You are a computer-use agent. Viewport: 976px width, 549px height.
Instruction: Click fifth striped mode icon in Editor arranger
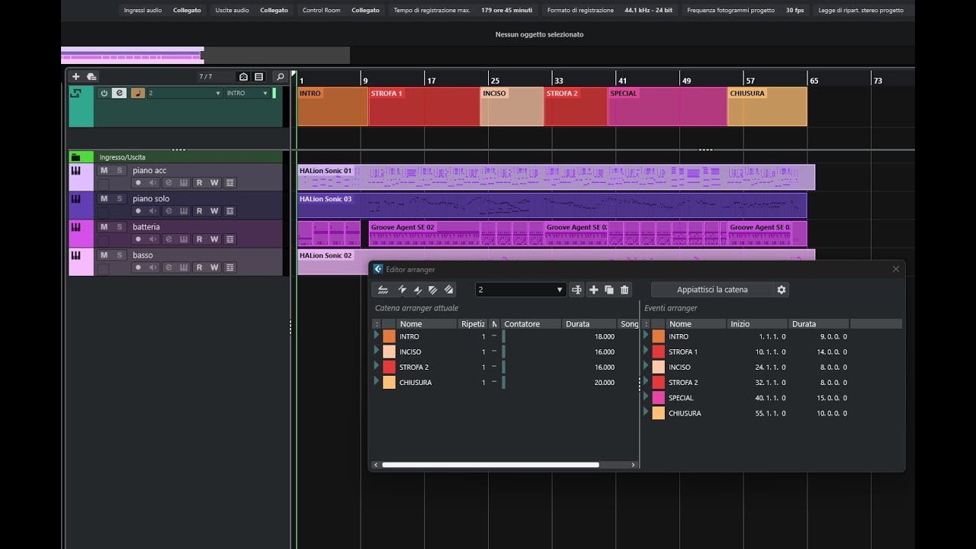tap(448, 290)
